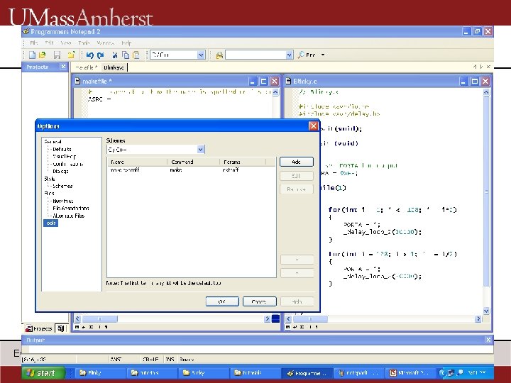Select the Projects tab at panel bottom

coord(39,328)
